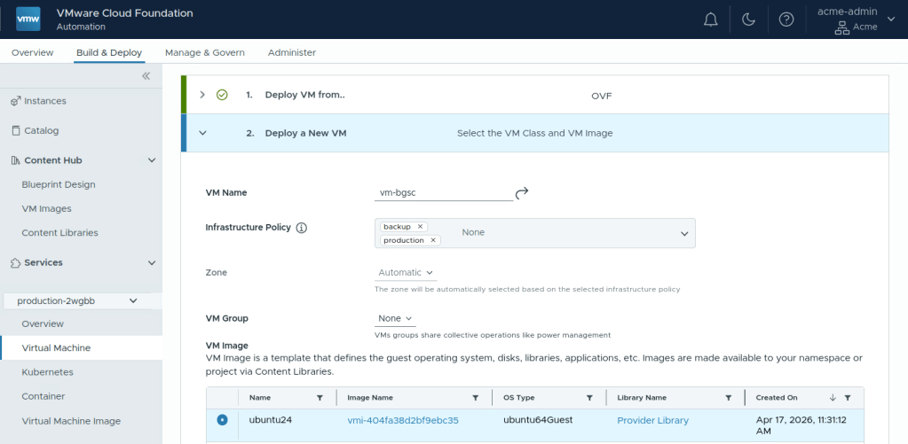Click the OS Type column header
Viewport: 908px width, 444px height.
519,398
